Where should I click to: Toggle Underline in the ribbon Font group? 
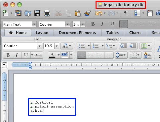pyautogui.click(x=26, y=55)
